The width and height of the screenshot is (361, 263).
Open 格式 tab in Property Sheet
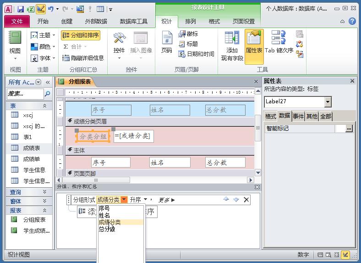[270, 116]
